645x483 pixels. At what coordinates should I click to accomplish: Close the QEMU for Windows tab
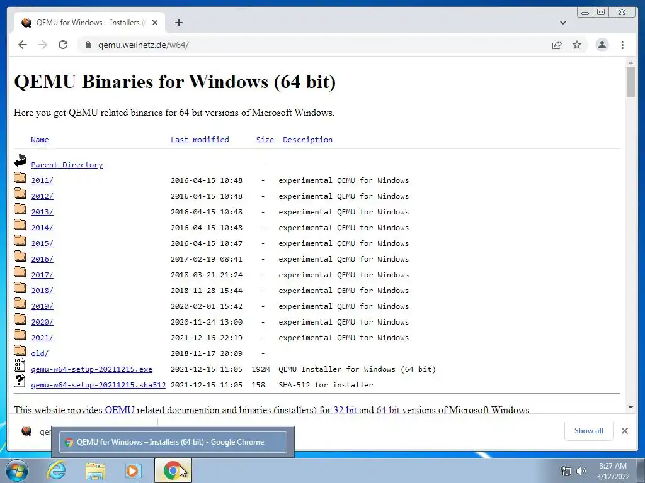[x=155, y=23]
